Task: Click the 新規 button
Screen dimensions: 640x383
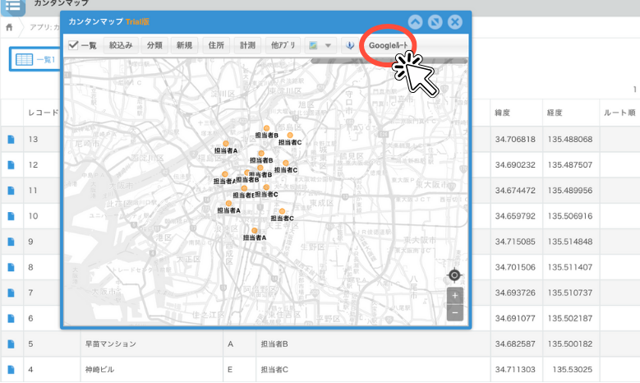Action: (184, 45)
